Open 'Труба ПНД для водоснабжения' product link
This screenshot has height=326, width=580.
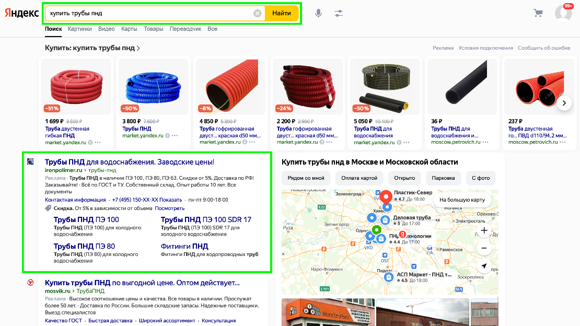pyautogui.click(x=373, y=132)
